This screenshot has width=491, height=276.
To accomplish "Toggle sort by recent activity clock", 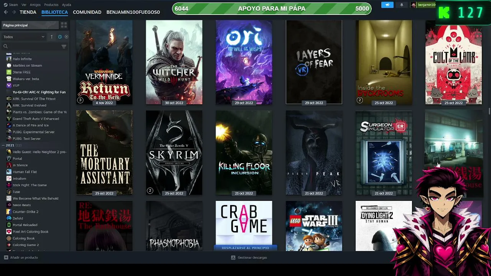I will [60, 37].
